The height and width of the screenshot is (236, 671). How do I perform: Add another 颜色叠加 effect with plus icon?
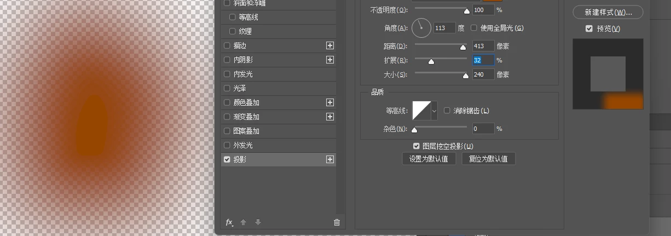(330, 102)
